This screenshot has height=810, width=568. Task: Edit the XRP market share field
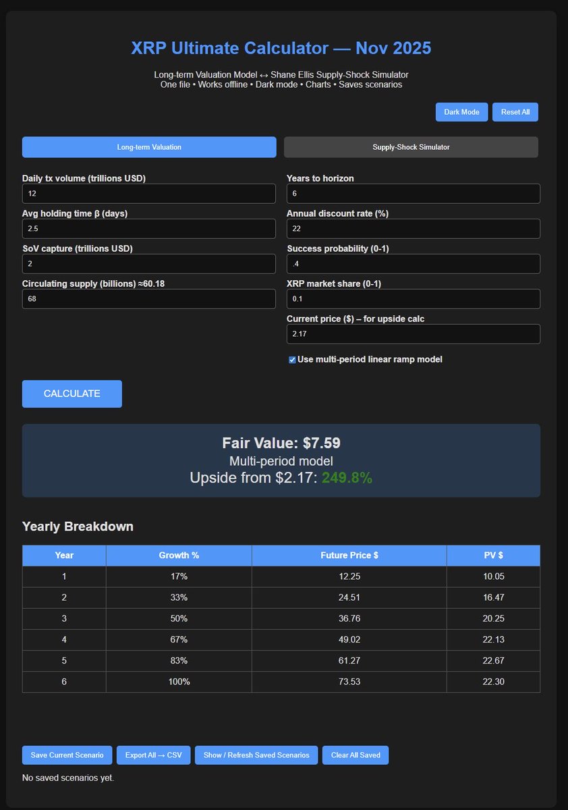point(414,299)
